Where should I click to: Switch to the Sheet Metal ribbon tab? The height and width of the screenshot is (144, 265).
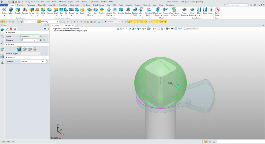[62, 5]
